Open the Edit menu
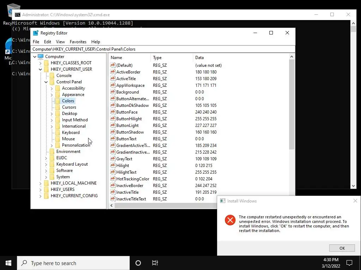Image resolution: width=361 pixels, height=270 pixels. [x=48, y=42]
